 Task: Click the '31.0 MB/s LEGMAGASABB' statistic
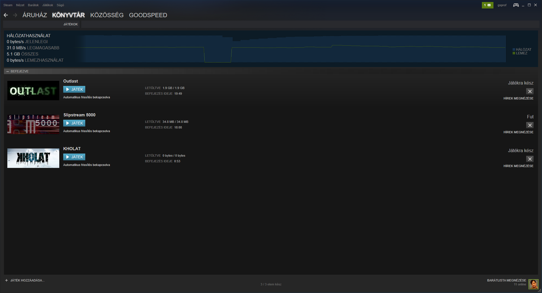point(33,48)
